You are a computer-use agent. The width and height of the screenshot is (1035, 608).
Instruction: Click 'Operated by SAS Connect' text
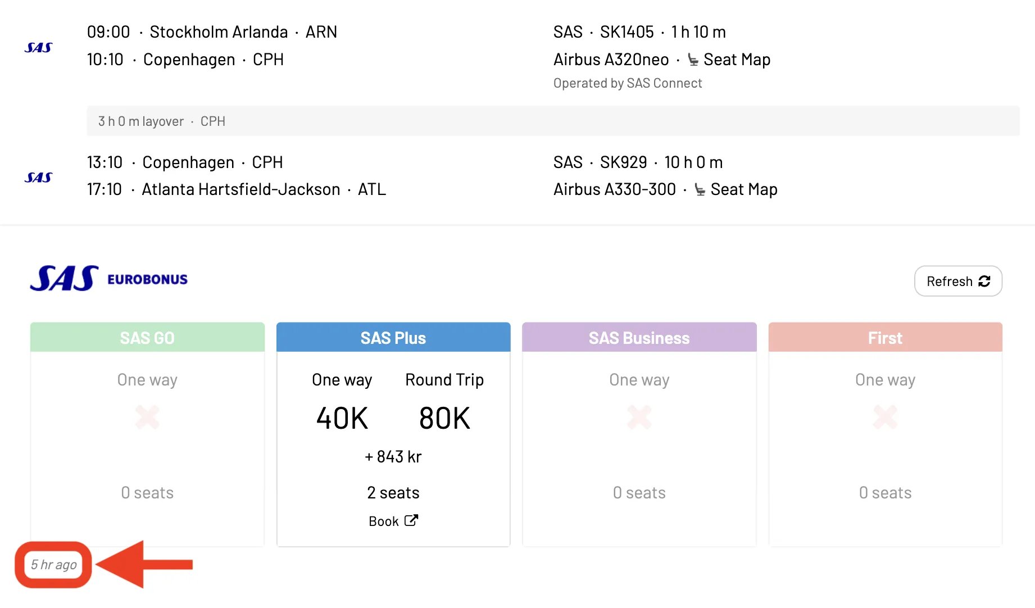[x=628, y=83]
